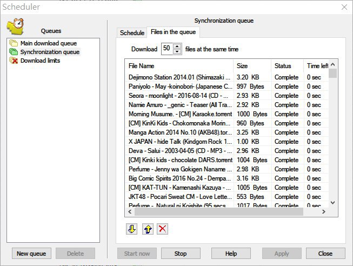Select the X JAPAN hide Talk file row
Screen dimensions: 353x266
[x=180, y=142]
